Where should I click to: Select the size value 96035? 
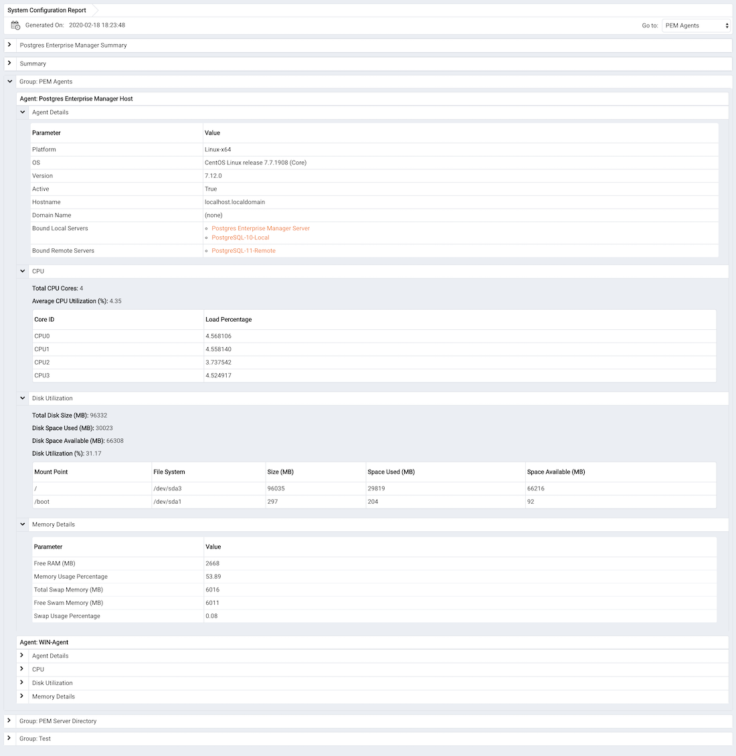click(x=276, y=488)
